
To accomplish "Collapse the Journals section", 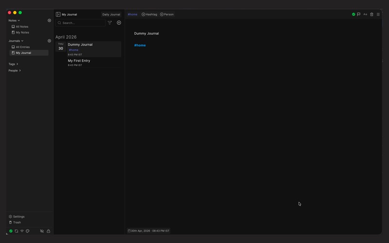I will tap(16, 41).
